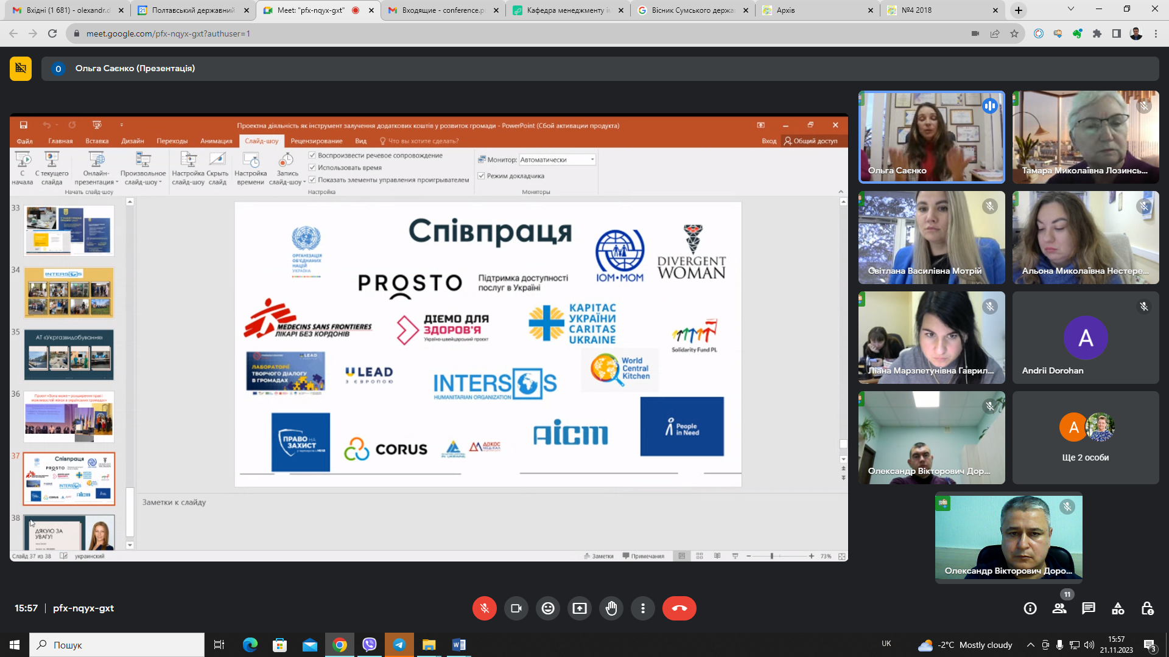
Task: Switch to normal view icon
Action: 682,557
